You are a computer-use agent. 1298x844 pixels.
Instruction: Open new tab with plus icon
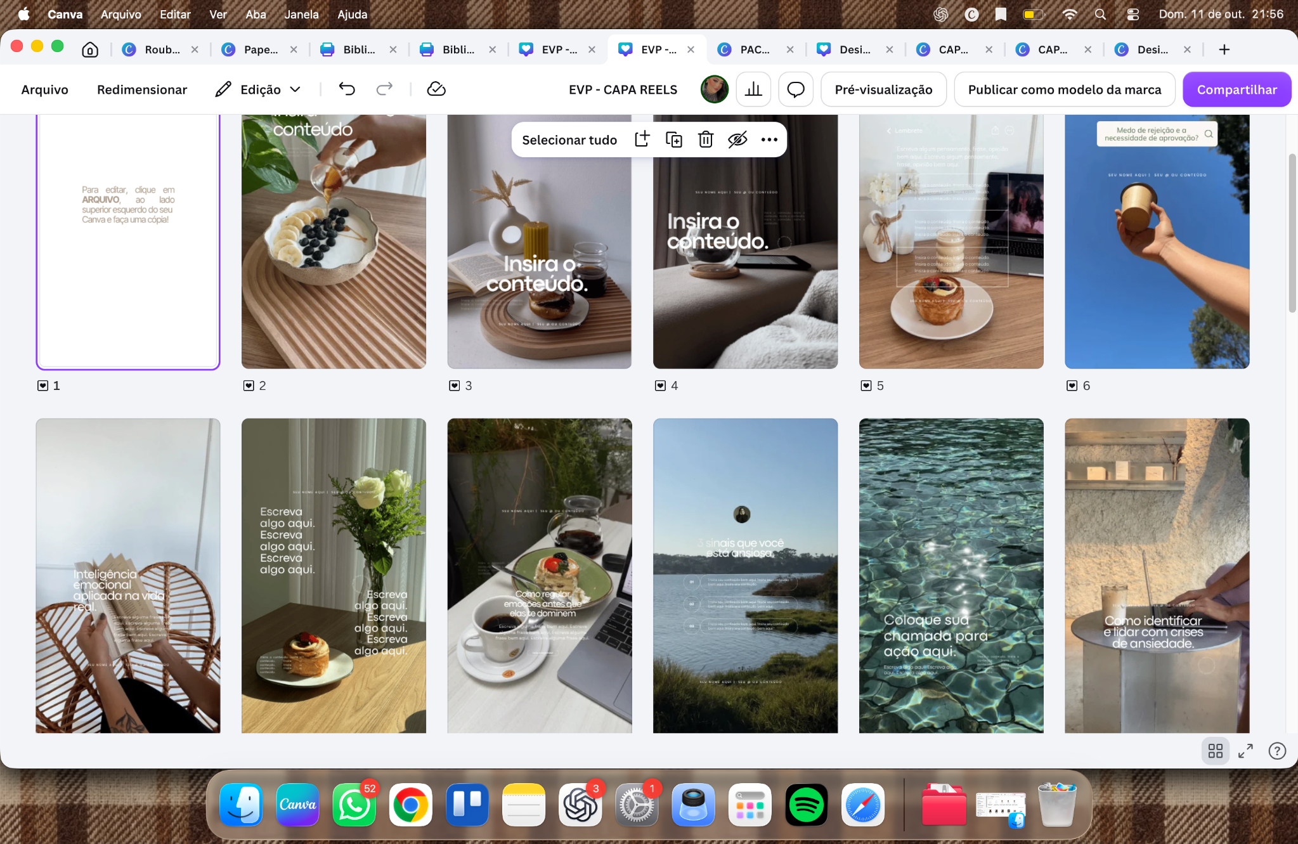click(x=1224, y=49)
